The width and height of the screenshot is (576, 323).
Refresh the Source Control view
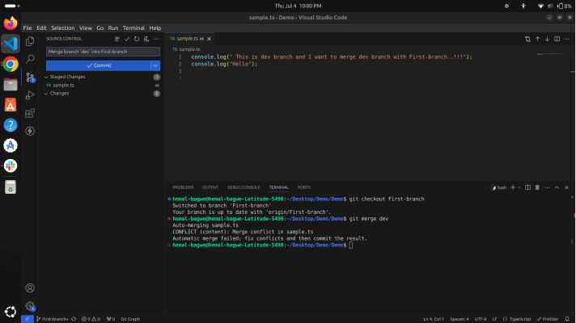pos(137,39)
